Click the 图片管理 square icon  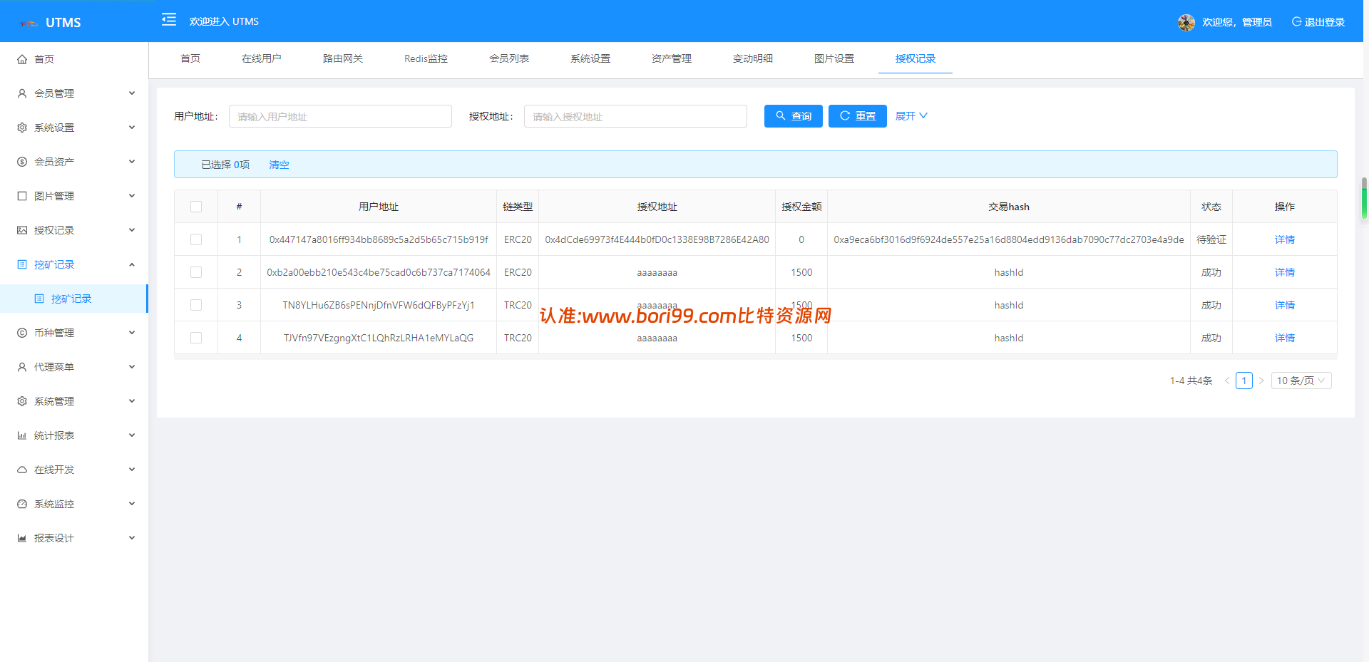(x=22, y=196)
